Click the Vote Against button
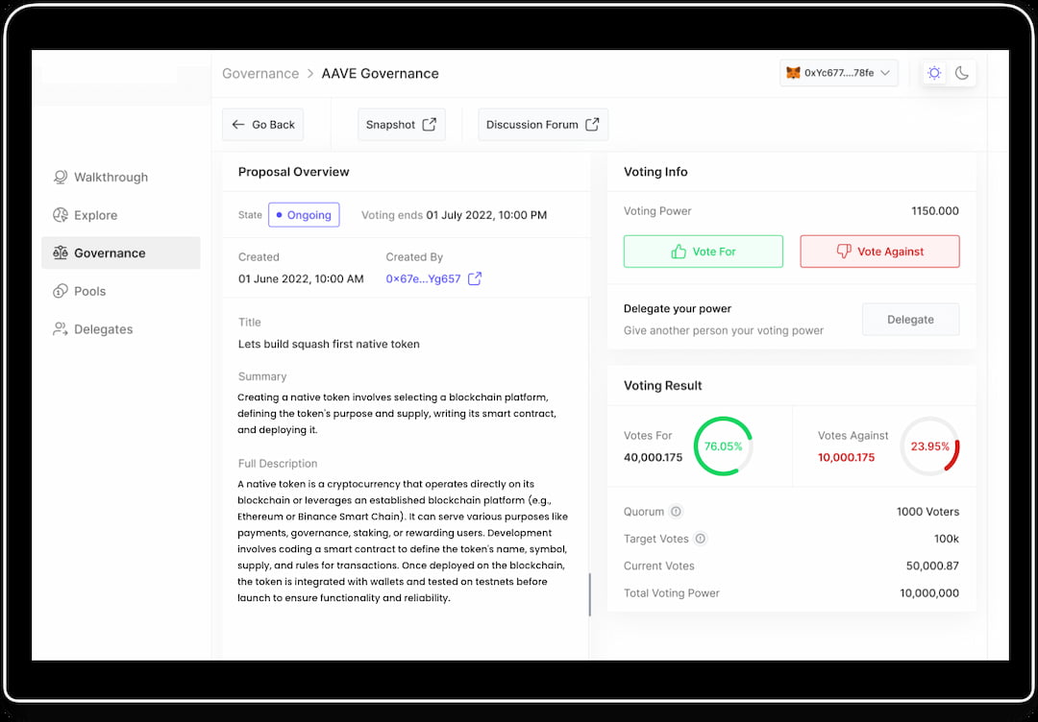1038x722 pixels. point(879,252)
